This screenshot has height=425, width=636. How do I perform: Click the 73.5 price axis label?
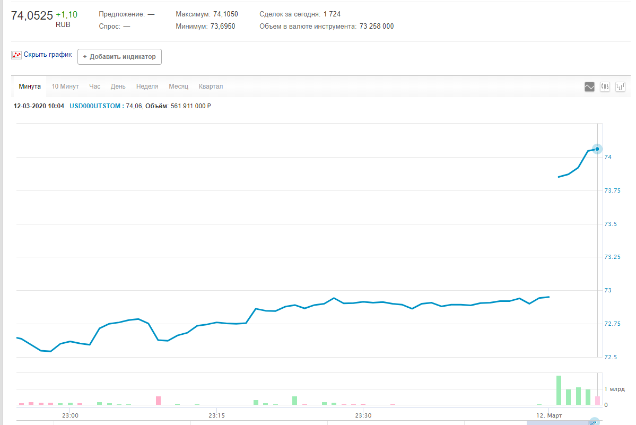coord(611,224)
